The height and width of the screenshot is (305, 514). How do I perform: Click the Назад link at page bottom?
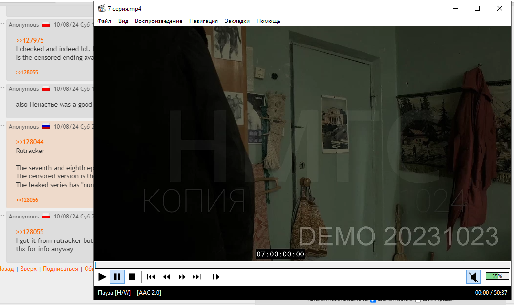coord(6,269)
